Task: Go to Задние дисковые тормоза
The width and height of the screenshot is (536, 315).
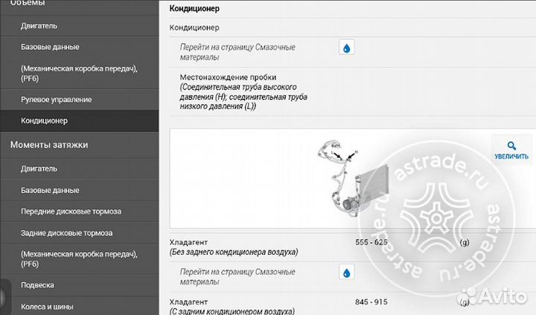Action: coord(66,233)
